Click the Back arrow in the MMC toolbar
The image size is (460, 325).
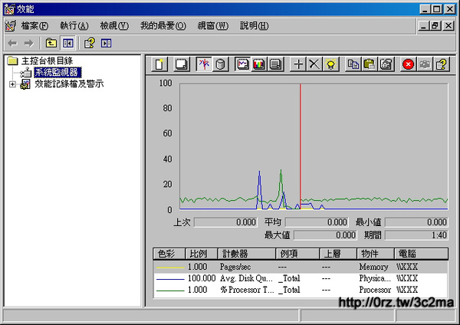tap(12, 44)
